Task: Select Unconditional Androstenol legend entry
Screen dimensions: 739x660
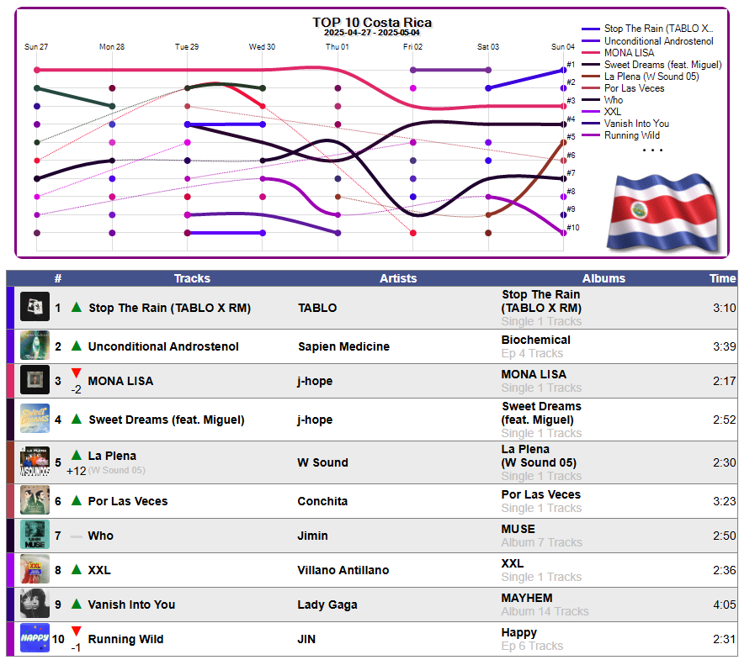Action: (647, 41)
